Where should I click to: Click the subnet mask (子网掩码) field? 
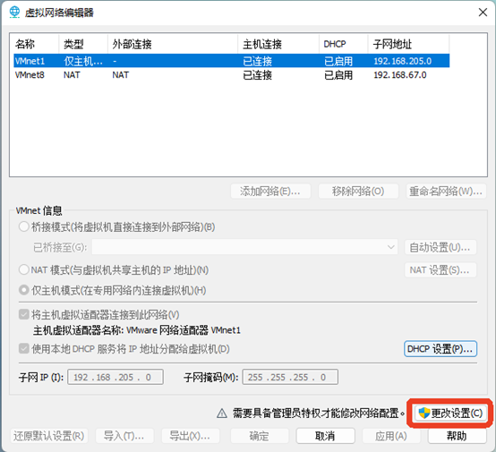[290, 377]
